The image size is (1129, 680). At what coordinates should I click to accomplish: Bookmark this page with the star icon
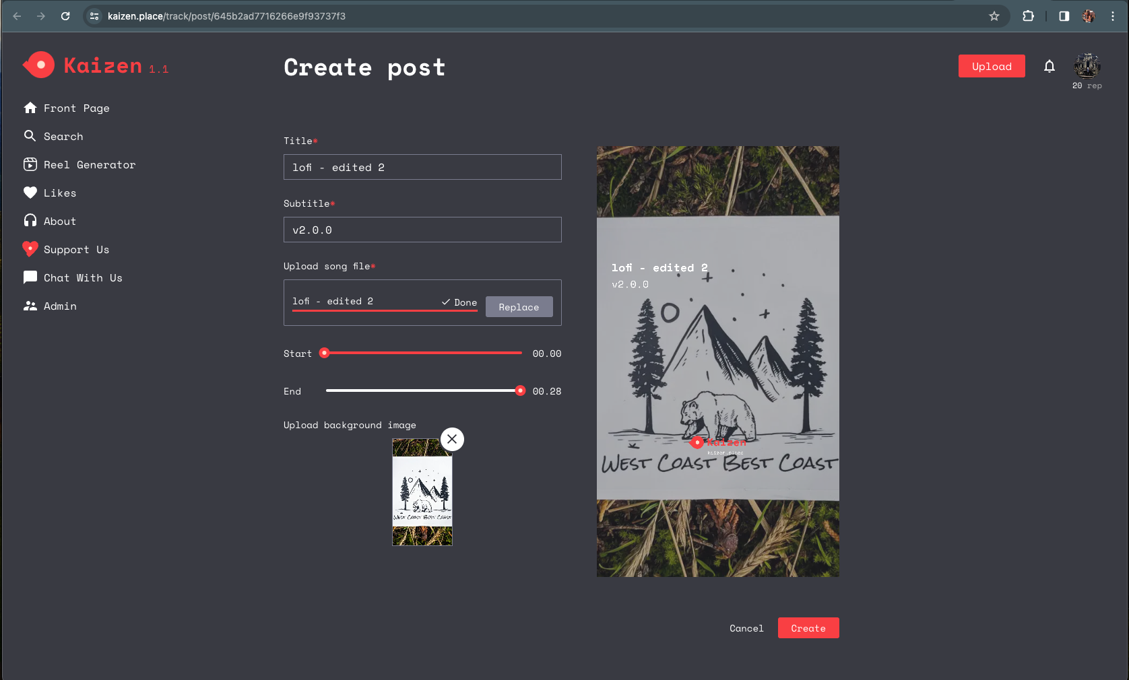(x=994, y=16)
